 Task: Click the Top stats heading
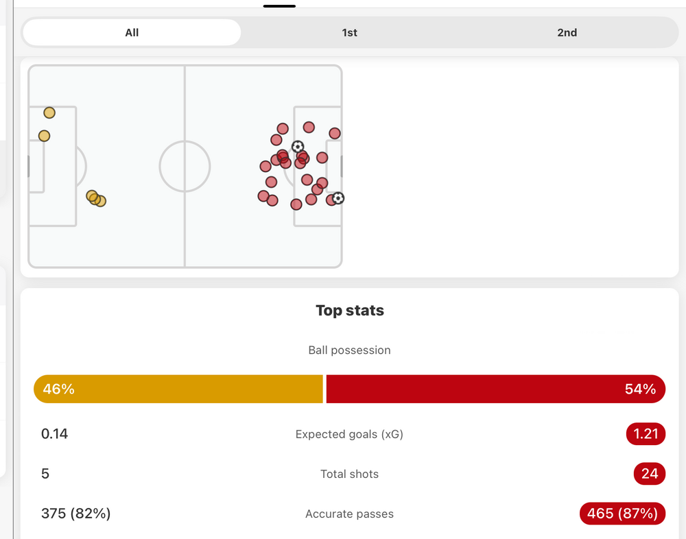point(349,311)
